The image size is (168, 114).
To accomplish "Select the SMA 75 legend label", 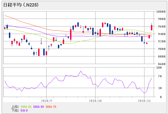I will [51, 107].
